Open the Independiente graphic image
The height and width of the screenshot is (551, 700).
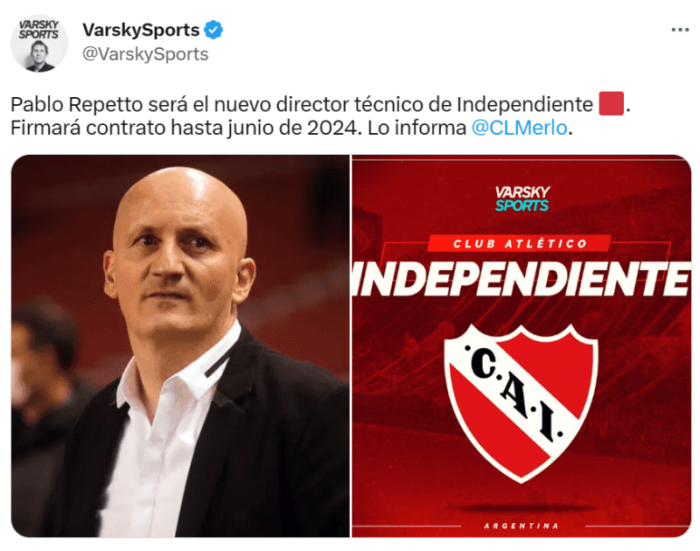[521, 345]
